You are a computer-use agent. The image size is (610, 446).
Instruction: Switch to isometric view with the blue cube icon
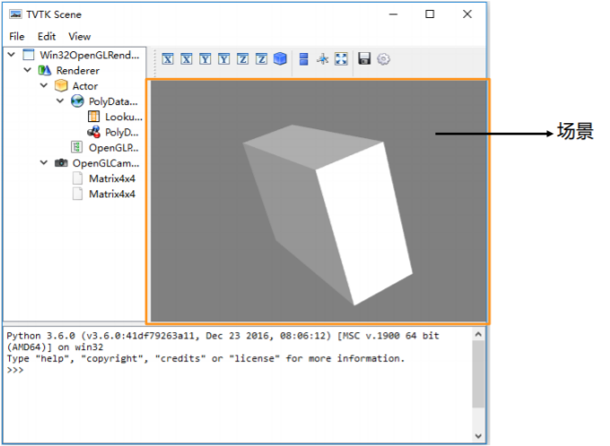[281, 59]
